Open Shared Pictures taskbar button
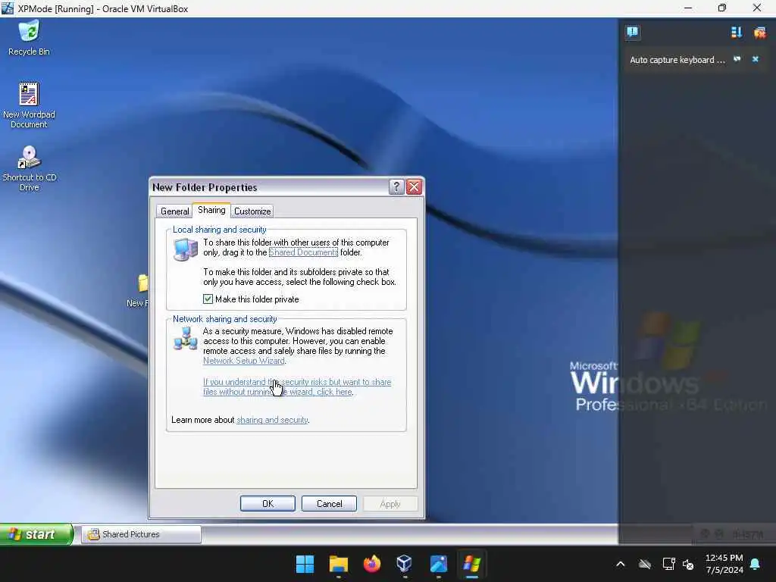This screenshot has width=776, height=582. [x=141, y=534]
